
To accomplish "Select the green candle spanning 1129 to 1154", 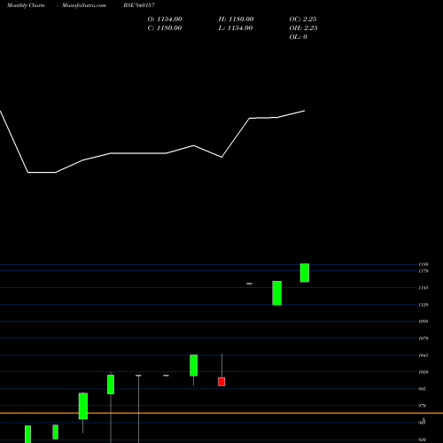I will pos(276,293).
